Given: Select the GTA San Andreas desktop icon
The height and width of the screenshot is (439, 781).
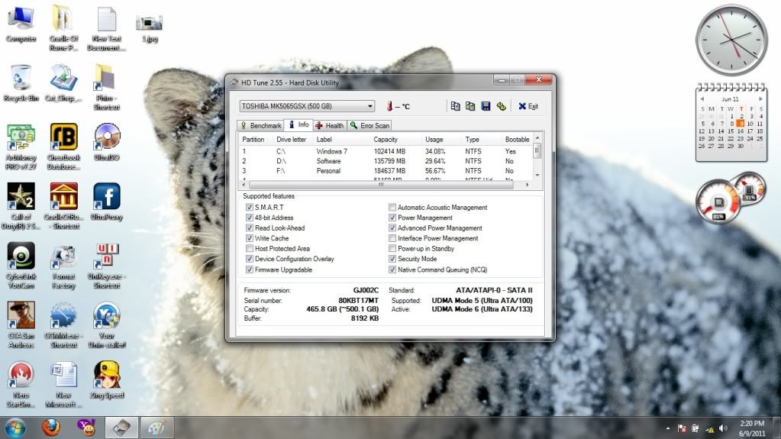Looking at the screenshot, I should click(21, 324).
